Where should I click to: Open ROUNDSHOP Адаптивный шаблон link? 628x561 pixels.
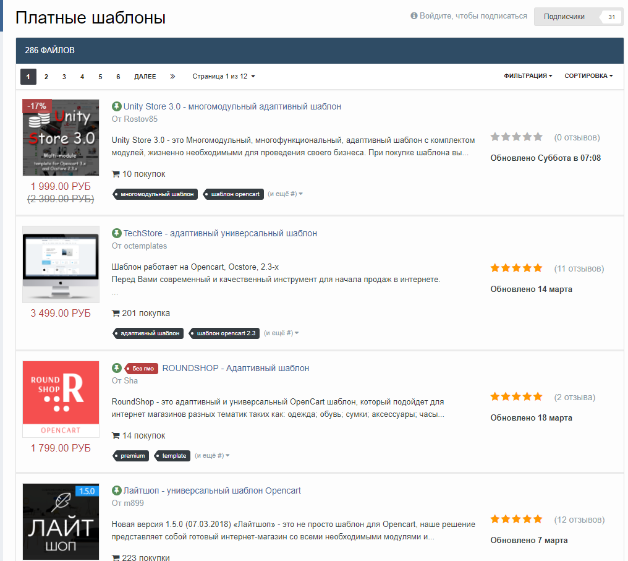[235, 368]
